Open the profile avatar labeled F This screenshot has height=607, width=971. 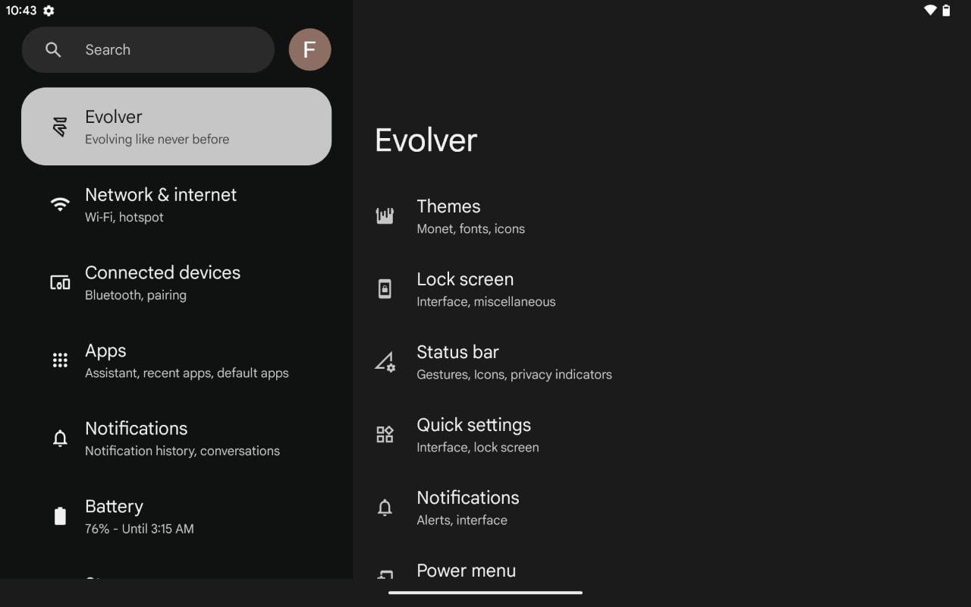pos(310,50)
